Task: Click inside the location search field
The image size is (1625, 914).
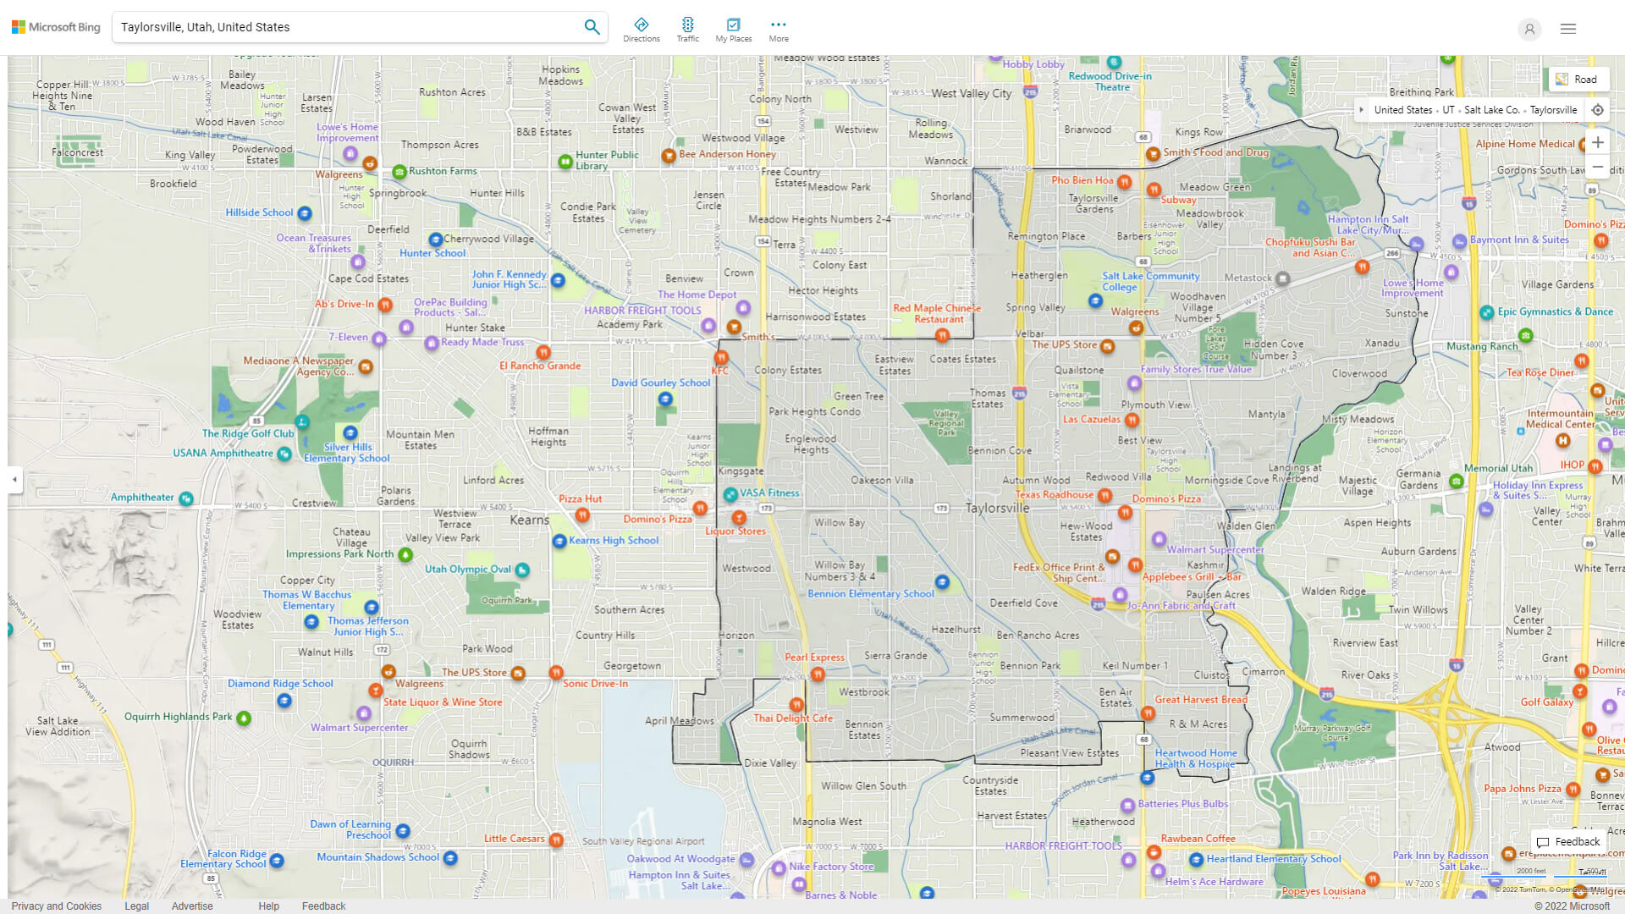Action: click(339, 26)
